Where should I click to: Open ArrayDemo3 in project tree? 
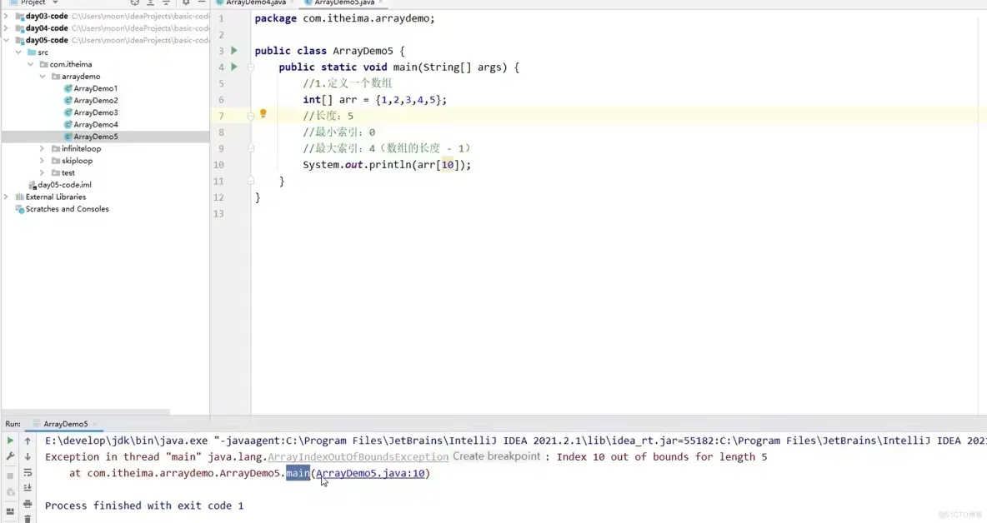tap(96, 112)
